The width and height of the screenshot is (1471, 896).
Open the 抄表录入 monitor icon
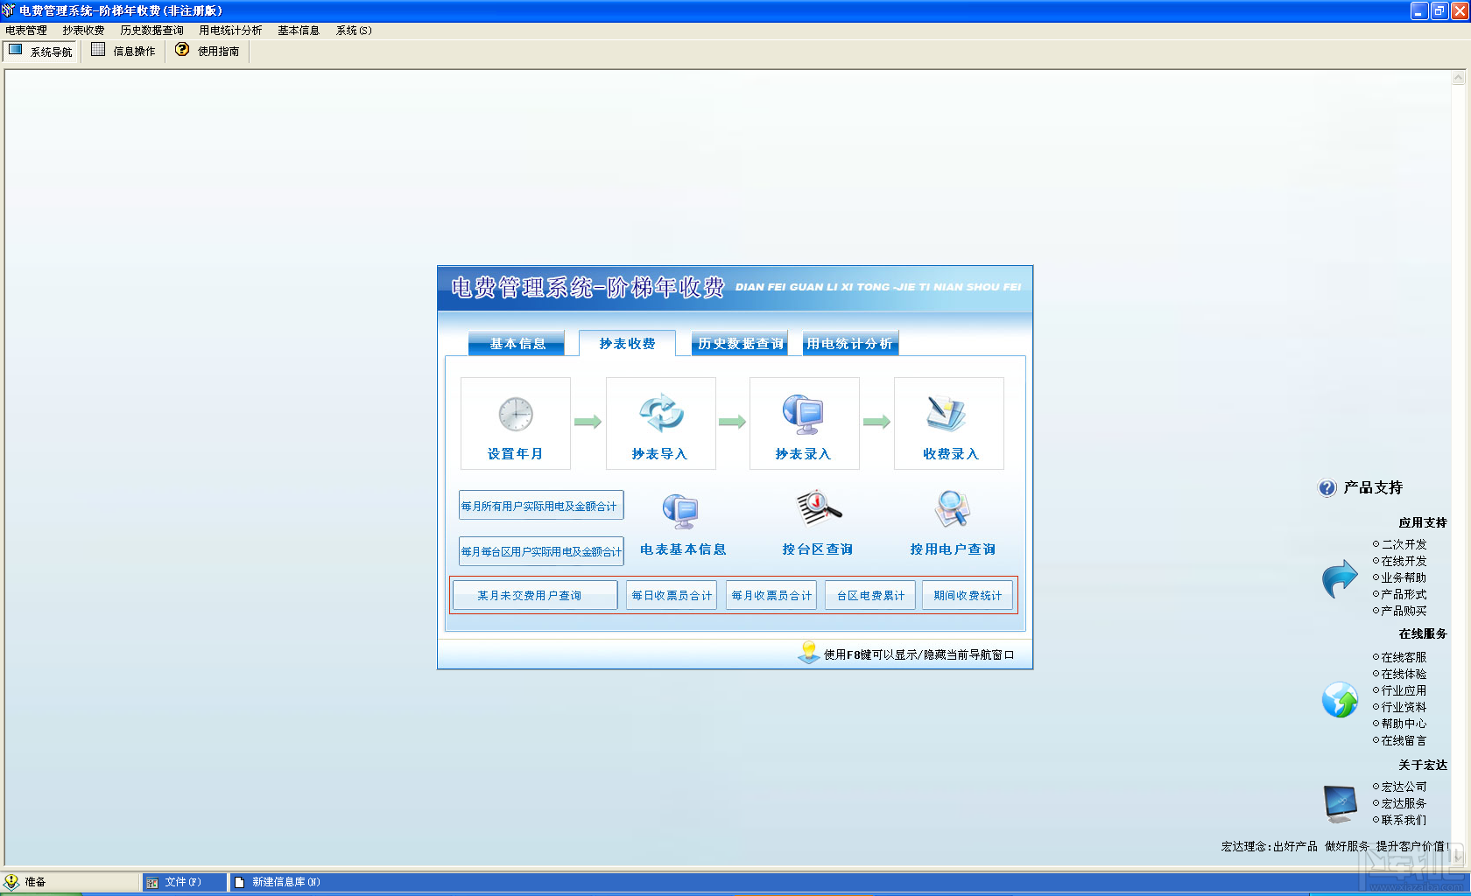tap(804, 414)
